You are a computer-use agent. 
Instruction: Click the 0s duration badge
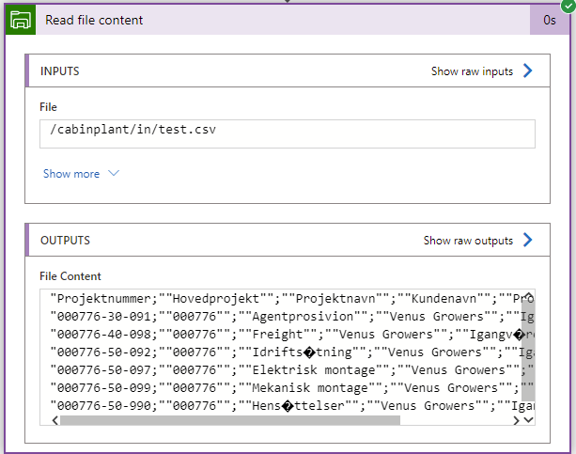549,20
